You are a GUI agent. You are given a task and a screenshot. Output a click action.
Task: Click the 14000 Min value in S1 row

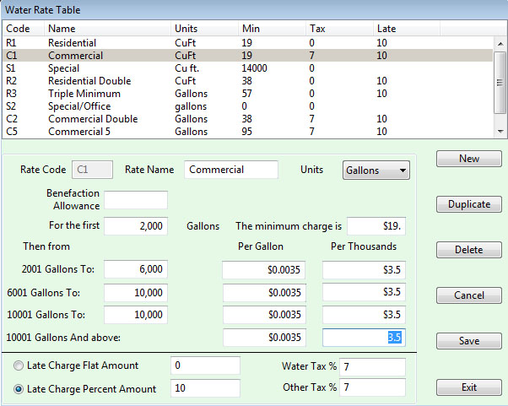point(254,68)
